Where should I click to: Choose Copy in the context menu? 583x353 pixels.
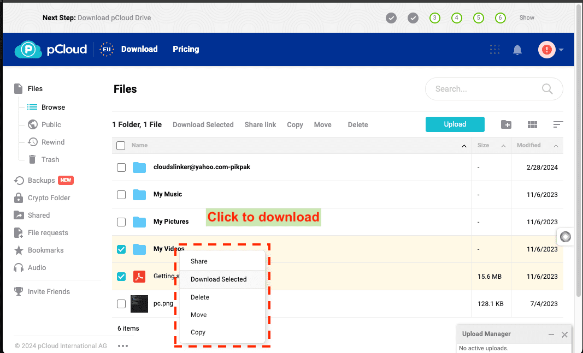222,332
